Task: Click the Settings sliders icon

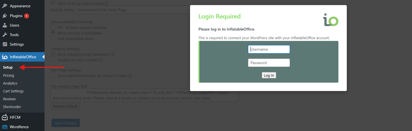Action: coord(5,44)
